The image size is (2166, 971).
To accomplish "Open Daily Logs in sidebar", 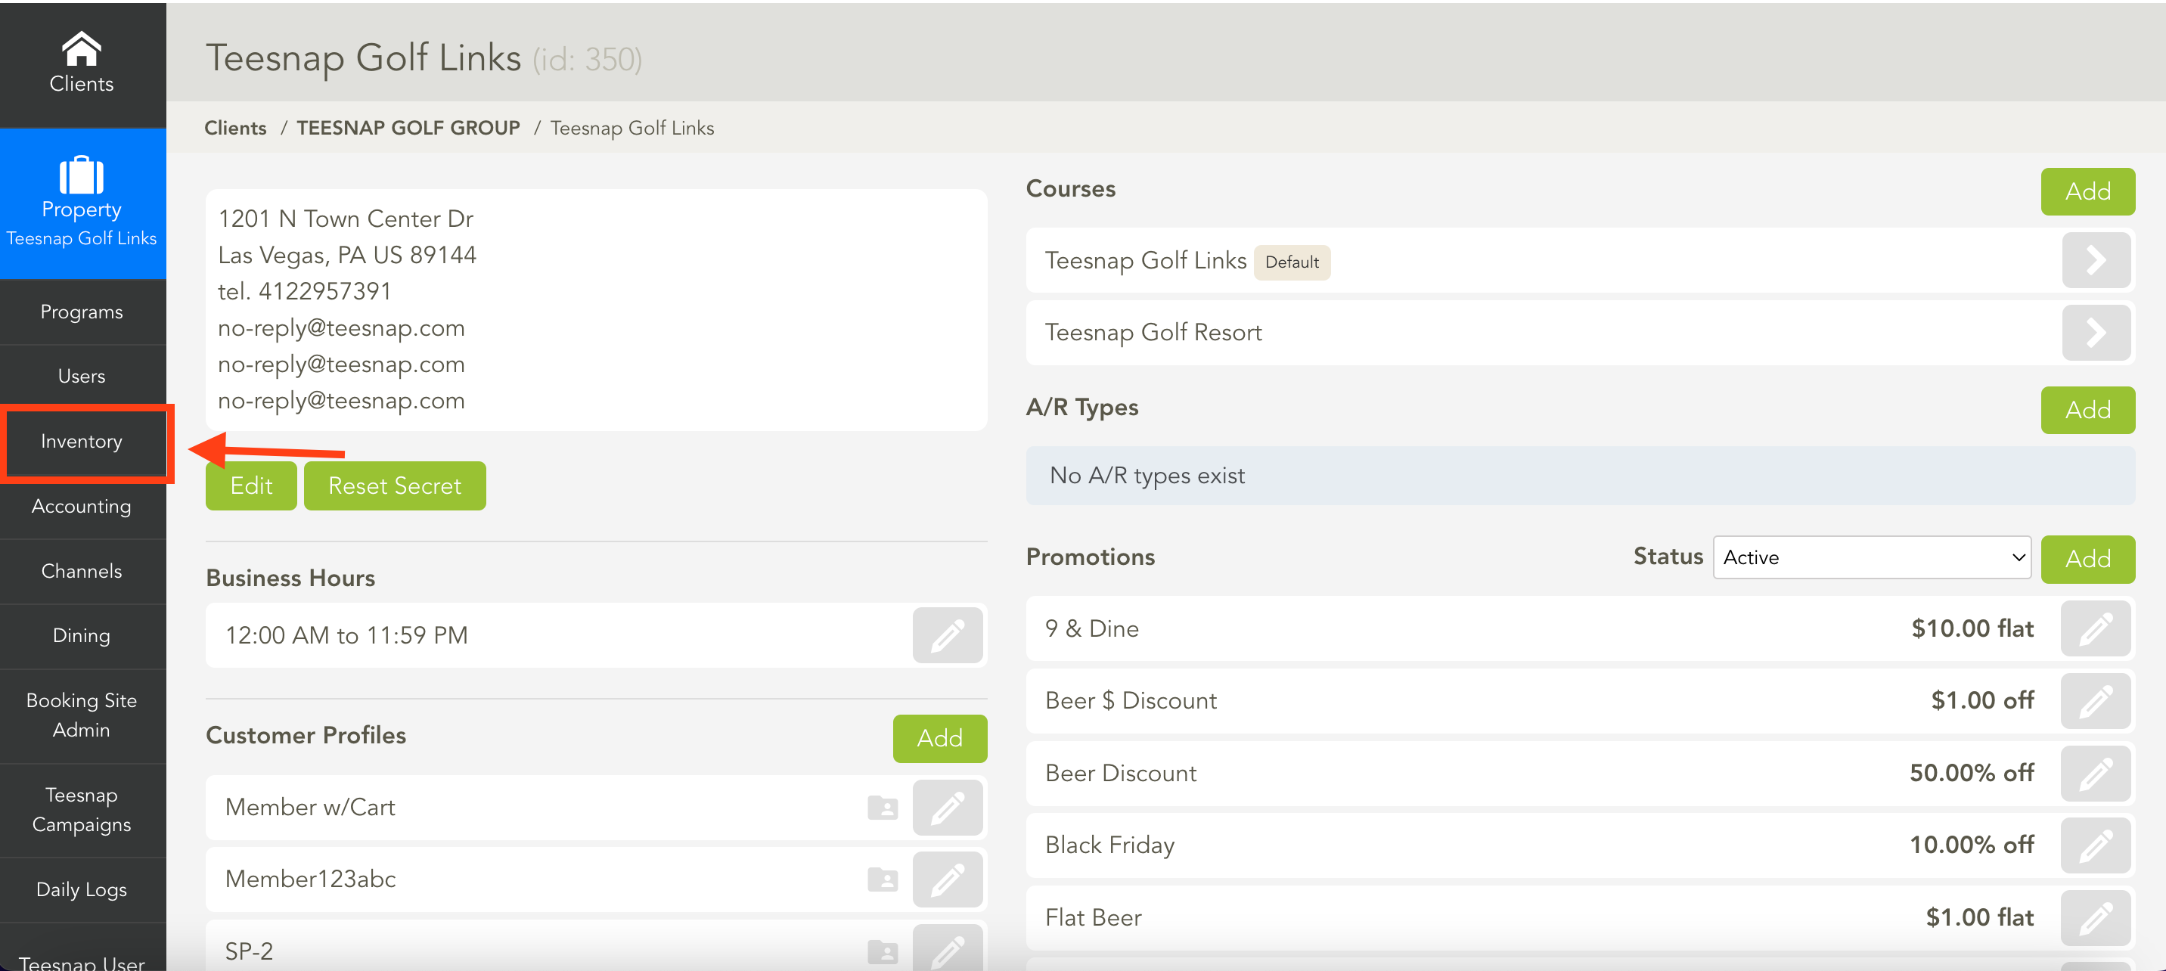I will [82, 889].
